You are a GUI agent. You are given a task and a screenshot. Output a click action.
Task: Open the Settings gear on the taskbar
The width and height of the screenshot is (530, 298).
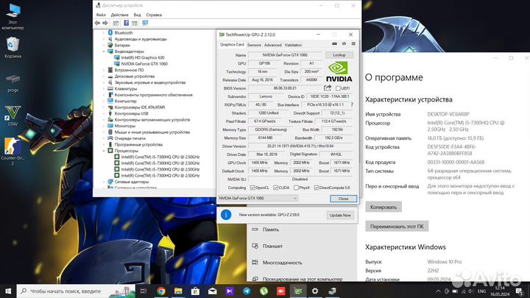click(315, 291)
